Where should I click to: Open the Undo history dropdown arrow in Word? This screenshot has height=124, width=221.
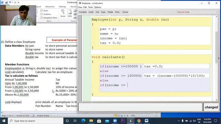pyautogui.click(x=12, y=2)
